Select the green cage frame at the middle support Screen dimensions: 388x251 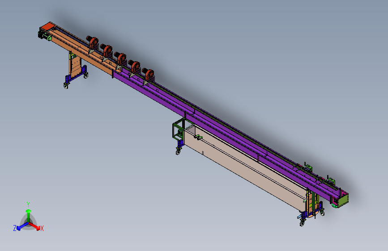[178, 127]
